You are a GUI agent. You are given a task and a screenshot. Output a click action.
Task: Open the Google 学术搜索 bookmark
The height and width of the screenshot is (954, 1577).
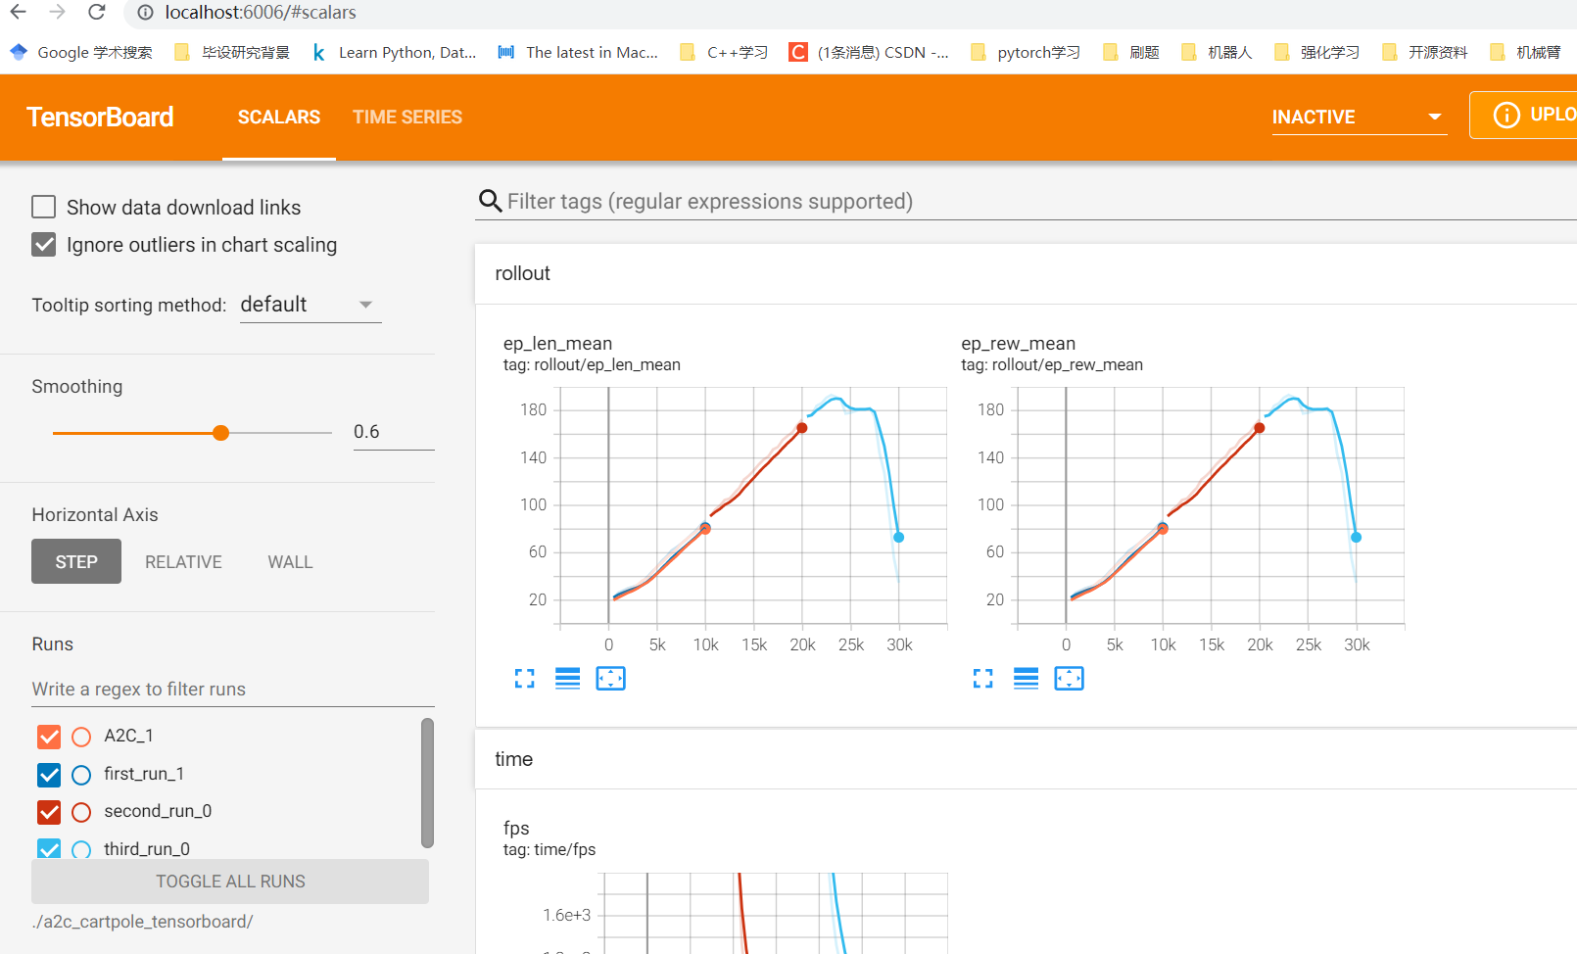pyautogui.click(x=81, y=52)
